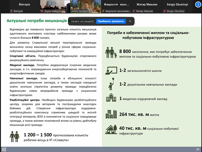Viewport: 202px width, 152px height.
Task: Click bold 'Реабілітаційні центри.' paragraph heading
Action: click(x=25, y=100)
